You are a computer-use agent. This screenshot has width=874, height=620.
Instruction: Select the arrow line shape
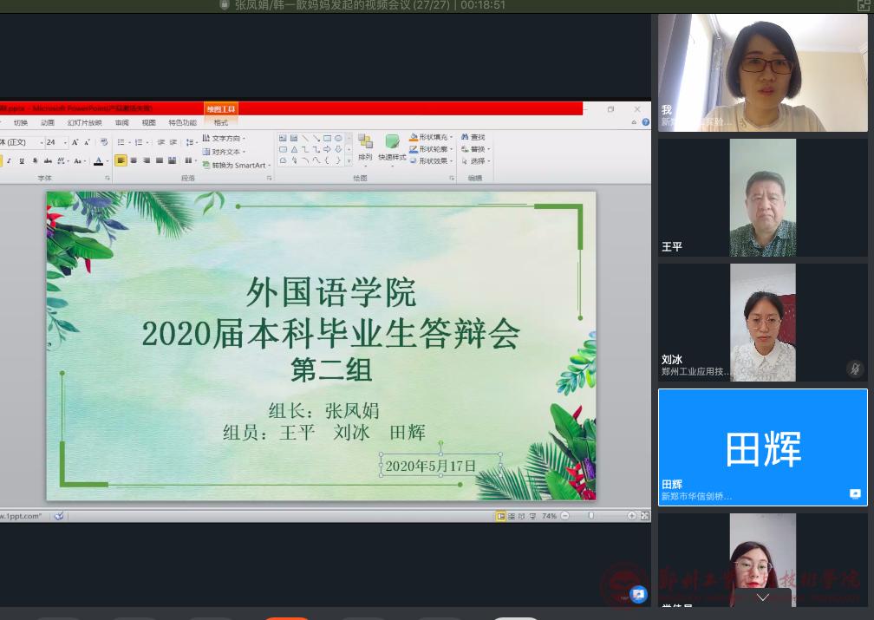(x=316, y=138)
